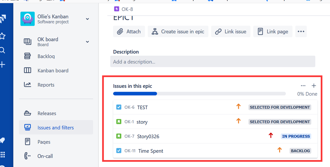Image resolution: width=330 pixels, height=167 pixels.
Task: Open issue OK-6 key link
Action: coord(129,107)
